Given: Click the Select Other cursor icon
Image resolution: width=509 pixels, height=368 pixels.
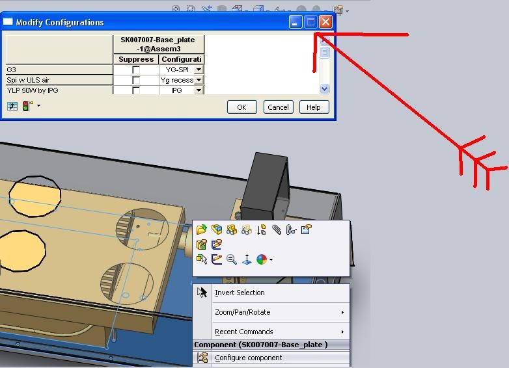Looking at the screenshot, I should point(202,259).
